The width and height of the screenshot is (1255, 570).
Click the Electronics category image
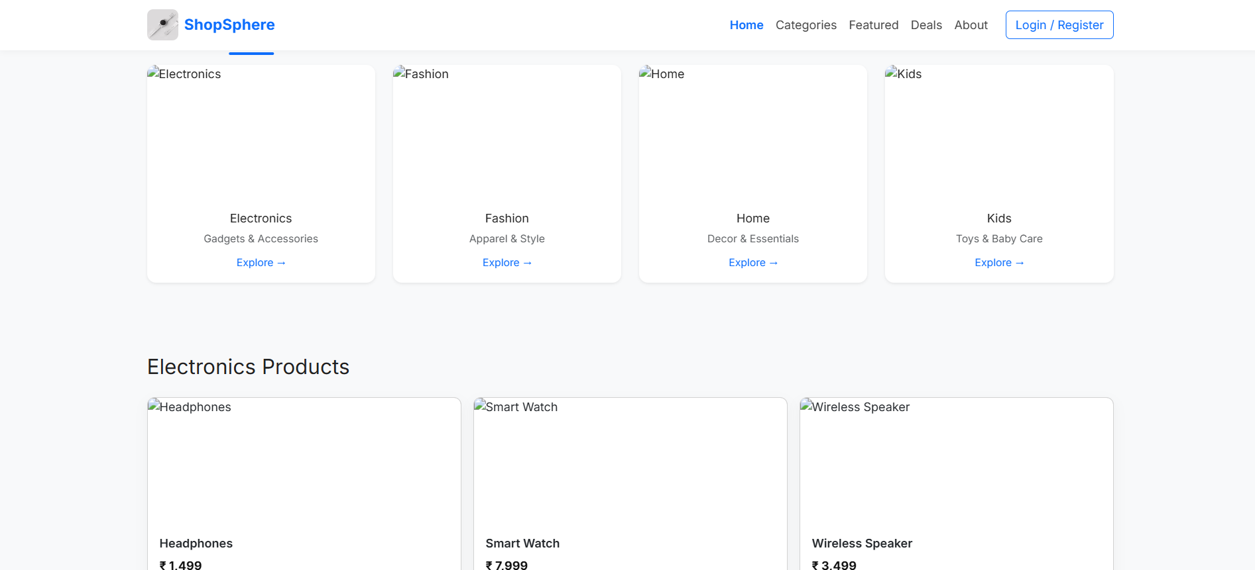click(261, 132)
